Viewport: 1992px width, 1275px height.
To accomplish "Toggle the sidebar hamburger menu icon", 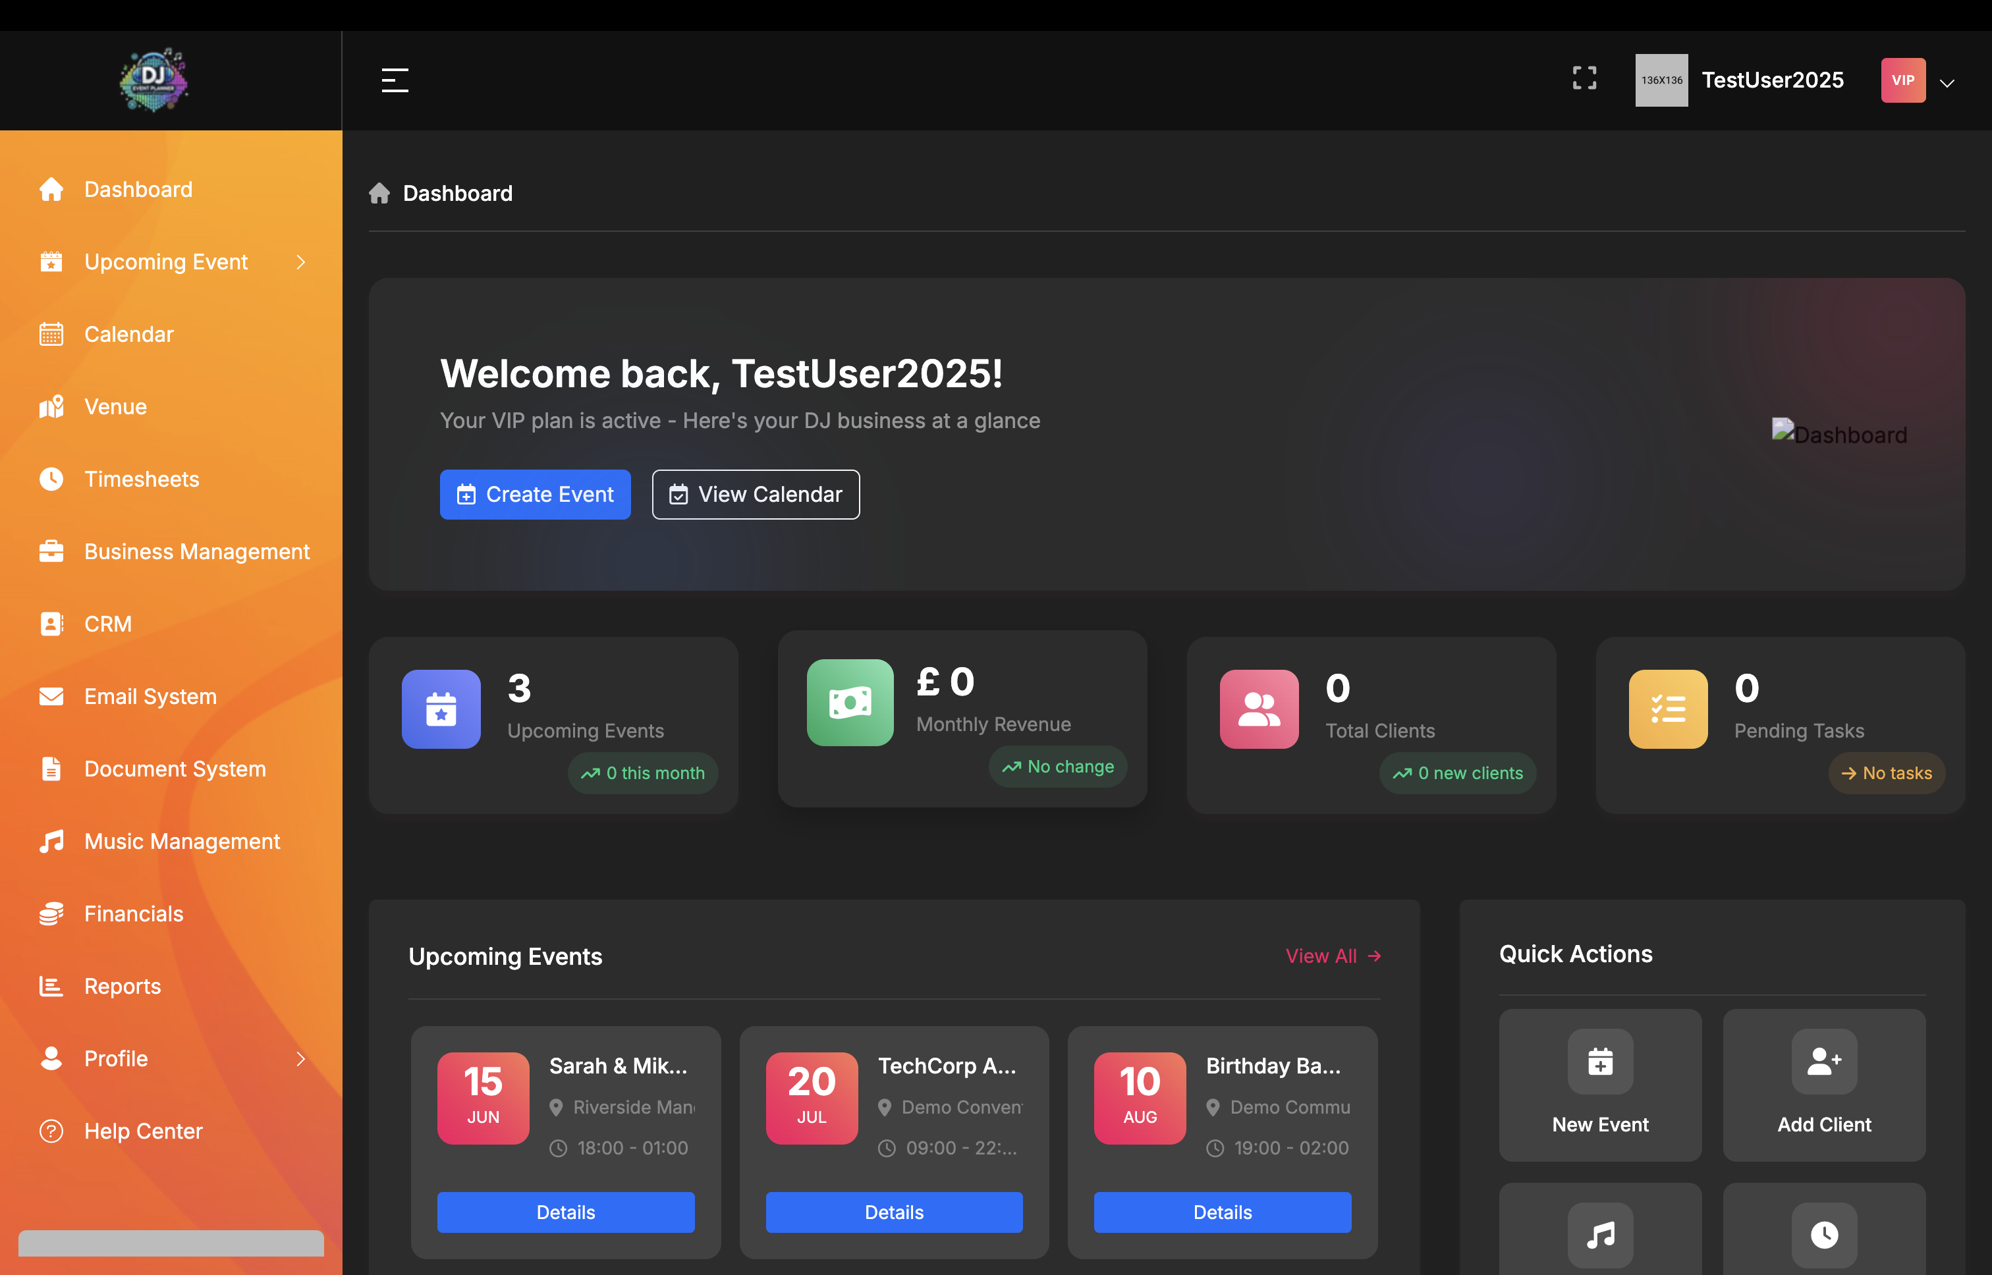I will pyautogui.click(x=395, y=80).
